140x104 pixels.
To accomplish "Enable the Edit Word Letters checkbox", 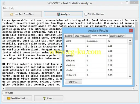I will pyautogui.click(x=86, y=14).
